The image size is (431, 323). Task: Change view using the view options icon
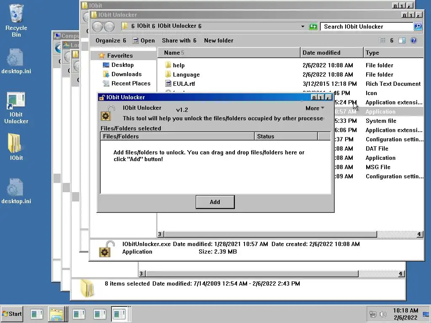[382, 41]
